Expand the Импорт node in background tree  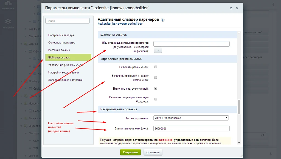[x=26, y=156]
